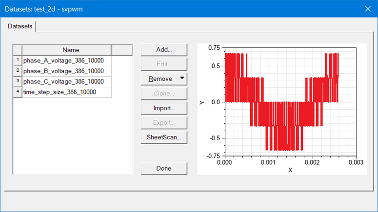The width and height of the screenshot is (378, 212).
Task: Click row header number 3
Action: [18, 81]
